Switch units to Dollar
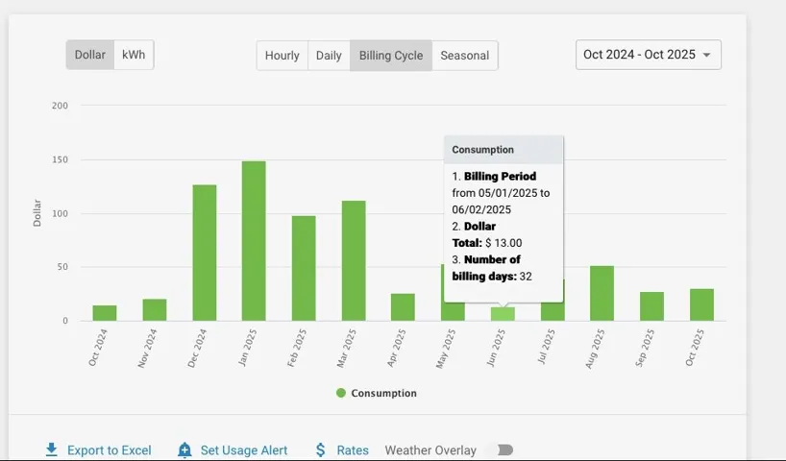The height and width of the screenshot is (461, 786). (90, 55)
